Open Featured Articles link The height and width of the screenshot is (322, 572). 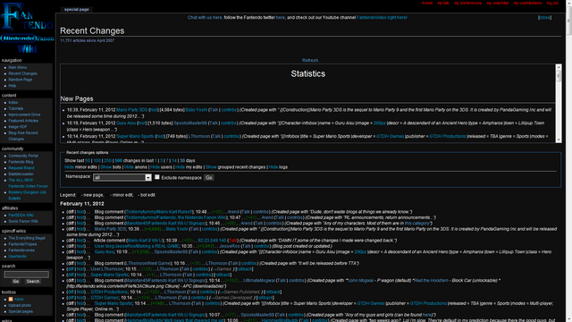click(23, 121)
